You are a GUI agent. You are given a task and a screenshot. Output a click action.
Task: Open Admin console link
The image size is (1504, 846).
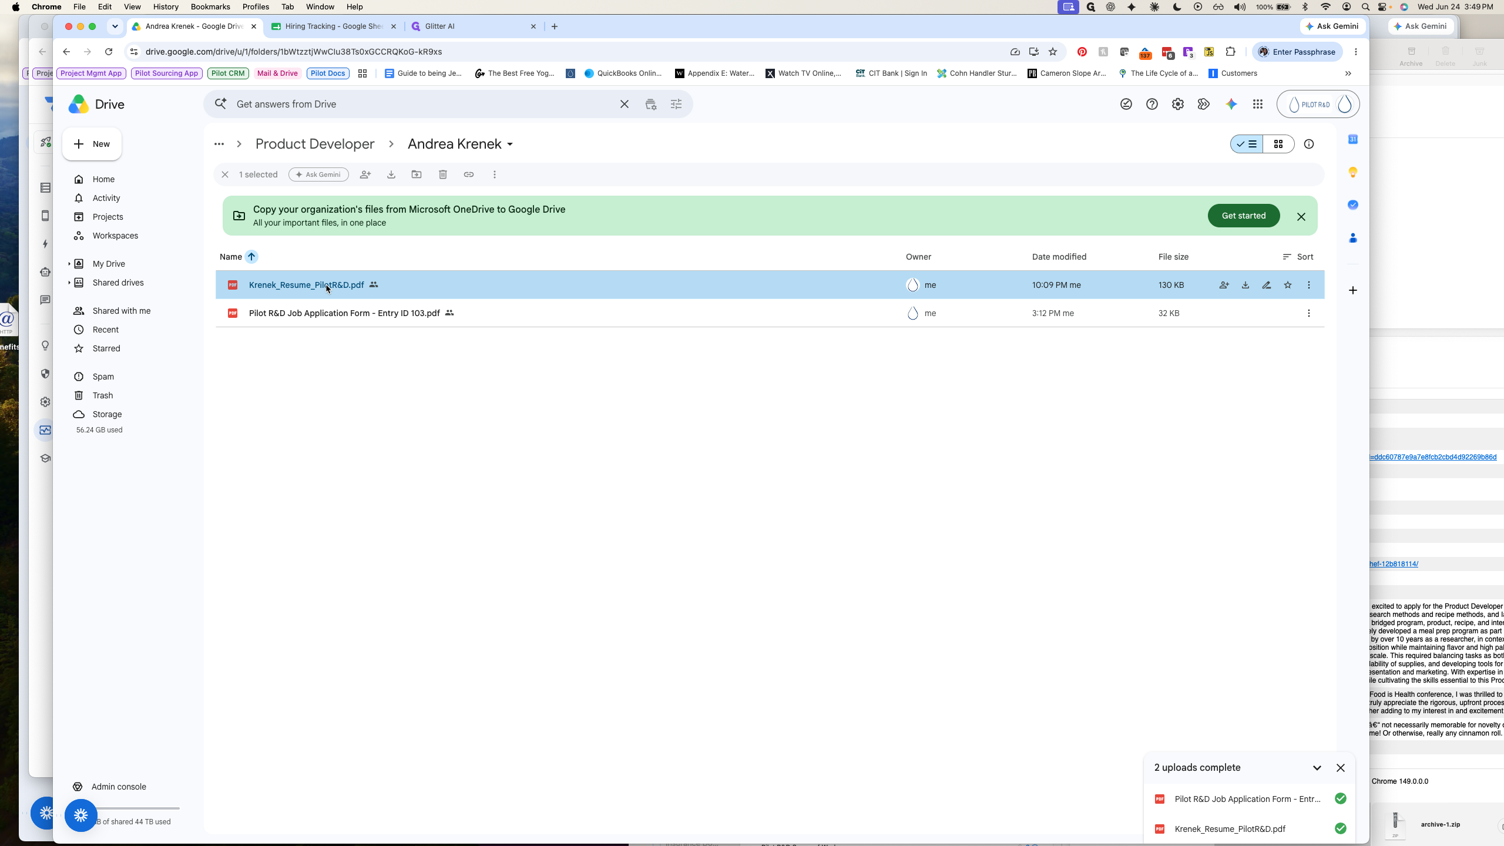coord(119,787)
